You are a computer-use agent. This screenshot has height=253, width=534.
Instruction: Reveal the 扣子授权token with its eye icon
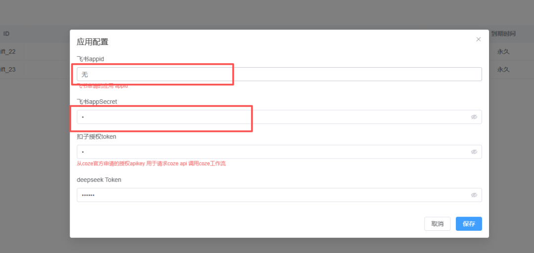tap(474, 152)
